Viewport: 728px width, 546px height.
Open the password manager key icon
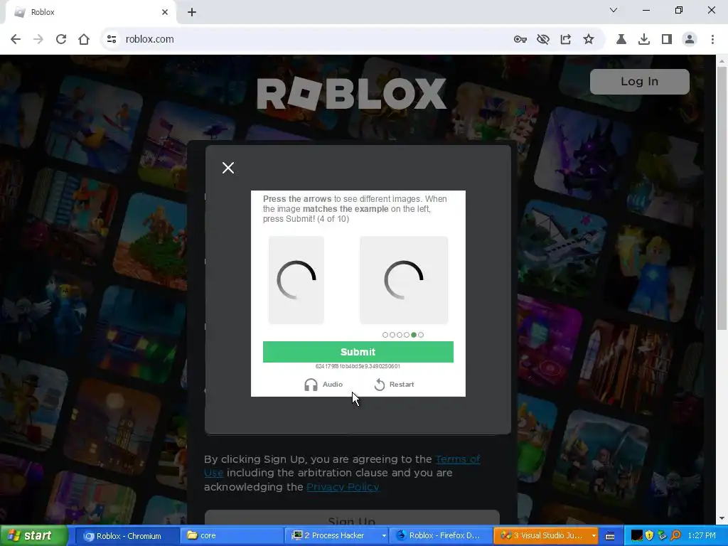tap(520, 40)
